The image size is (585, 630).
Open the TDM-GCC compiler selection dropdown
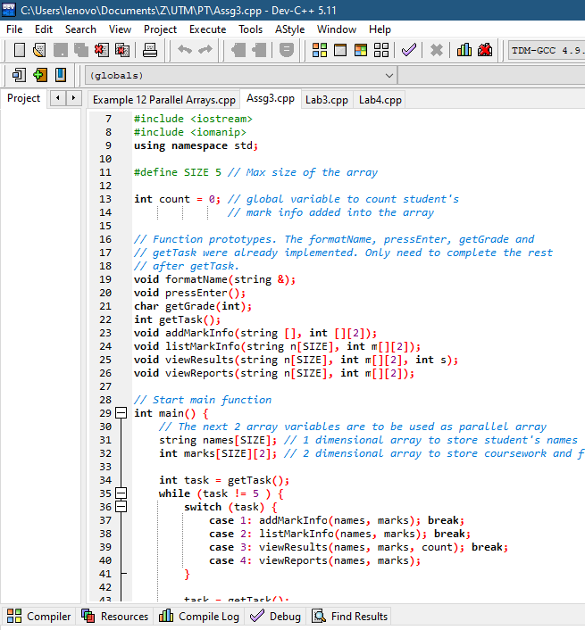[545, 50]
